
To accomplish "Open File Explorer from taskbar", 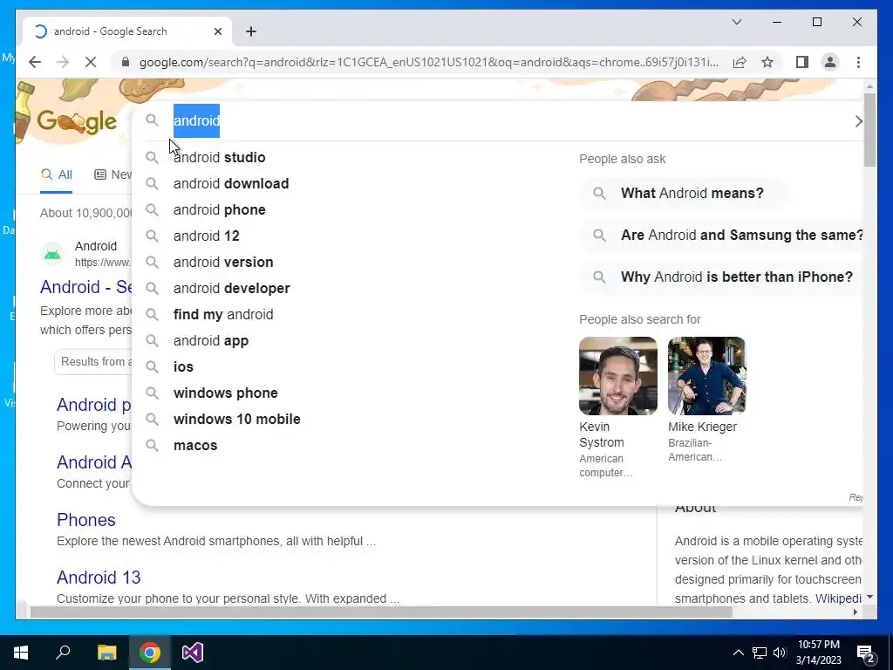I will (106, 653).
